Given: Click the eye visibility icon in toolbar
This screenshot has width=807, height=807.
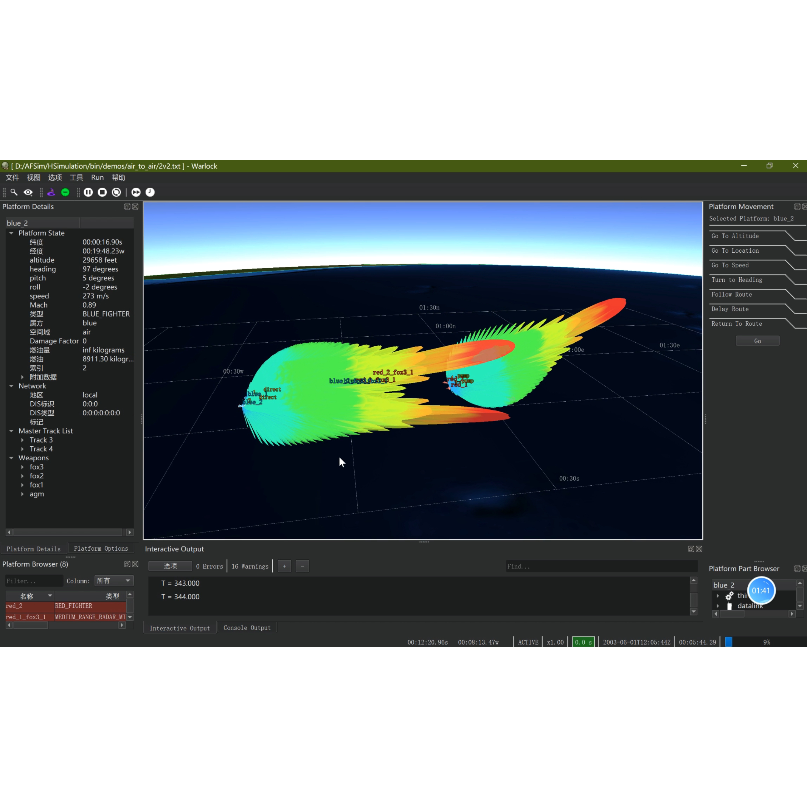Looking at the screenshot, I should click(x=28, y=192).
